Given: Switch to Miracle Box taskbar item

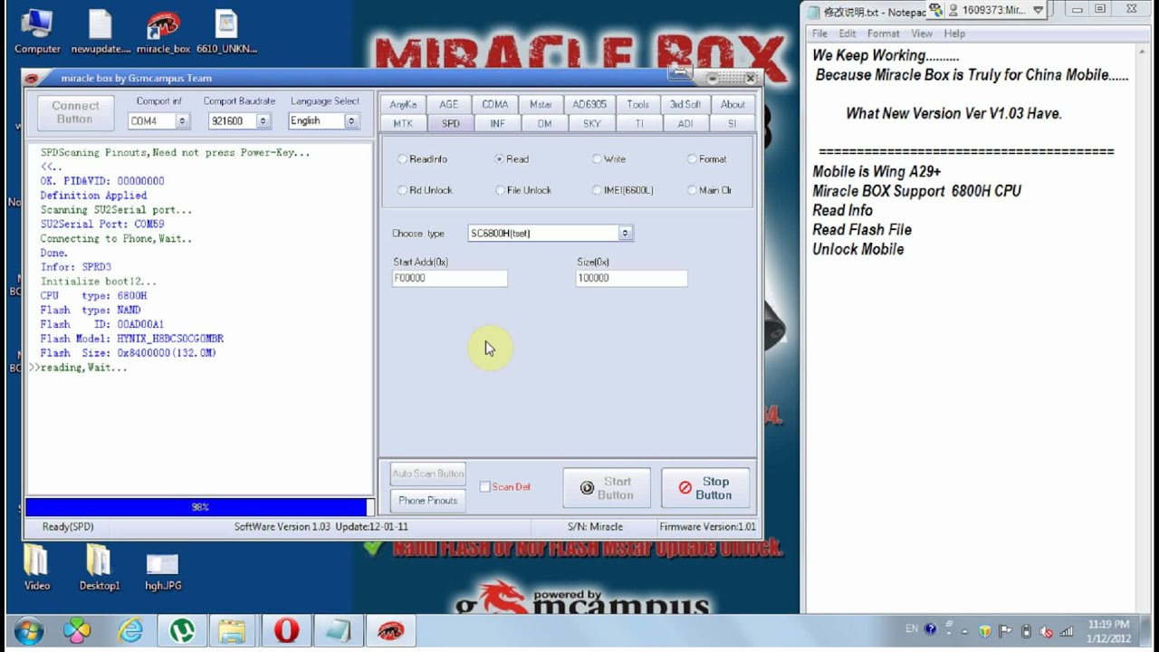Looking at the screenshot, I should coord(390,630).
